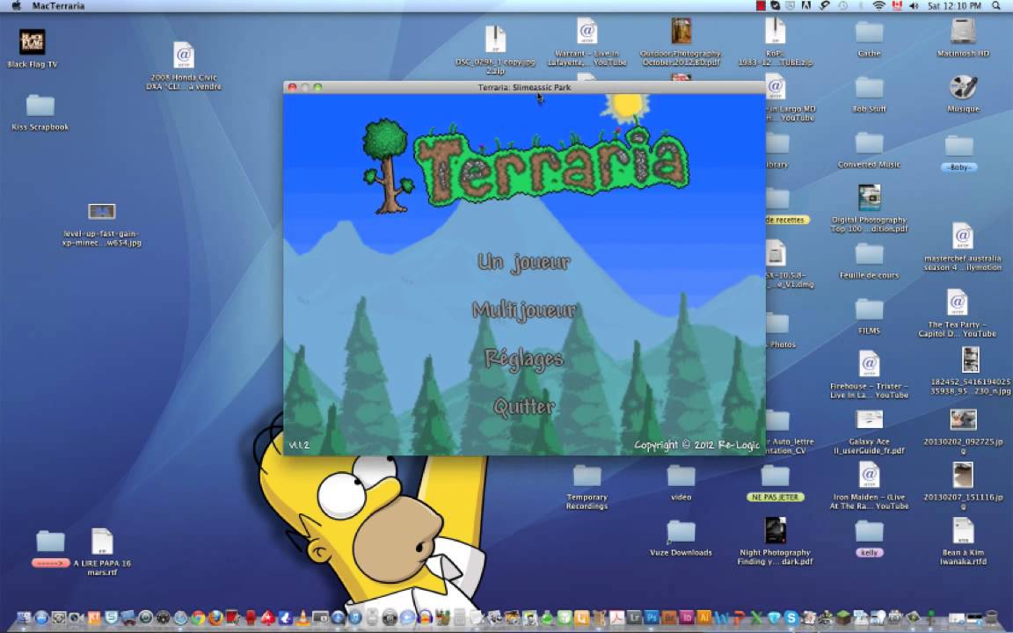Click the Terraria tree icon in Dock
Image resolution: width=1013 pixels, height=633 pixels.
tap(930, 617)
